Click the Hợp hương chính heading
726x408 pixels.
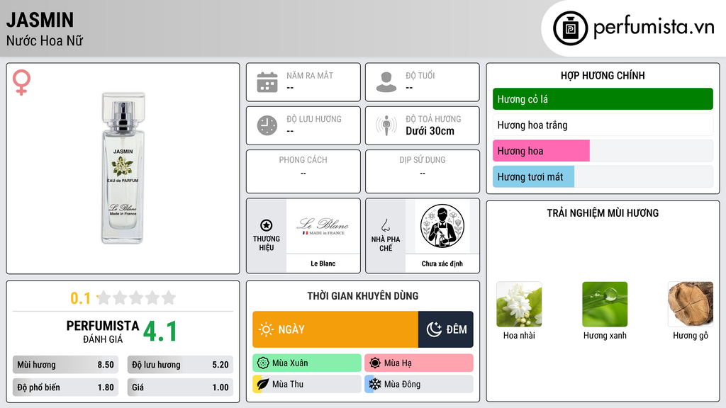[x=603, y=75]
